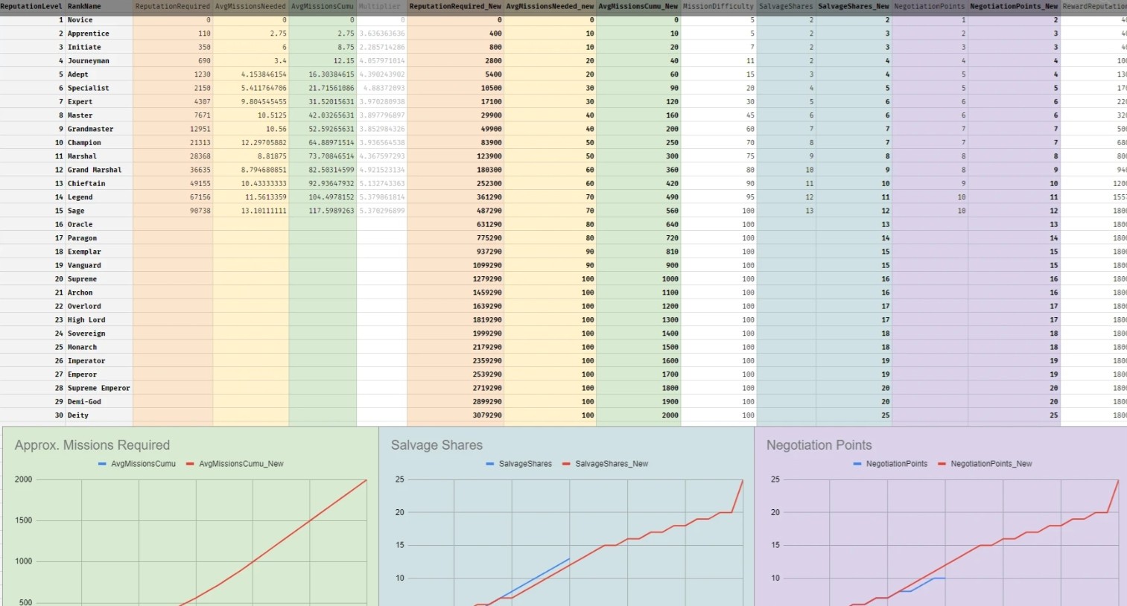Click the Grandmaster rank cell

point(99,129)
